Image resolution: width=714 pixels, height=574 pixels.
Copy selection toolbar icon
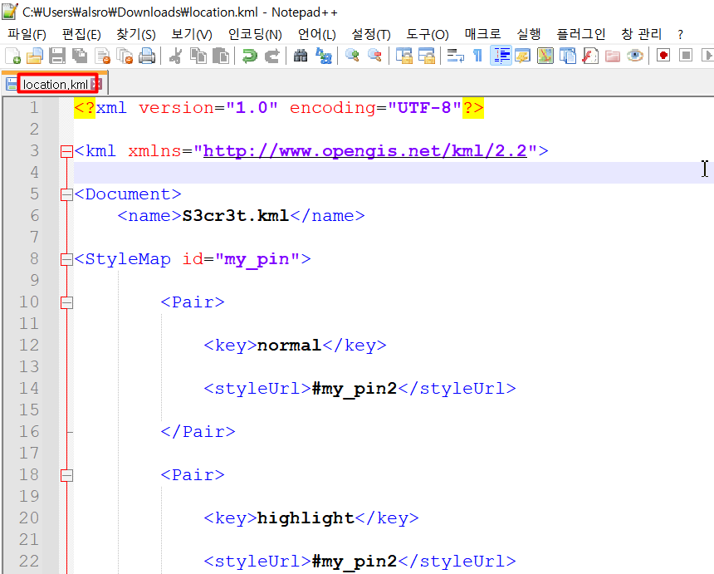pos(198,56)
